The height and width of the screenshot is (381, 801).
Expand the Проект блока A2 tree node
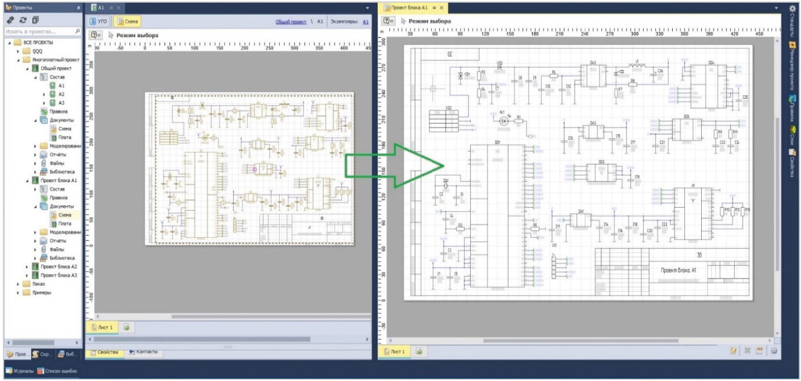27,266
